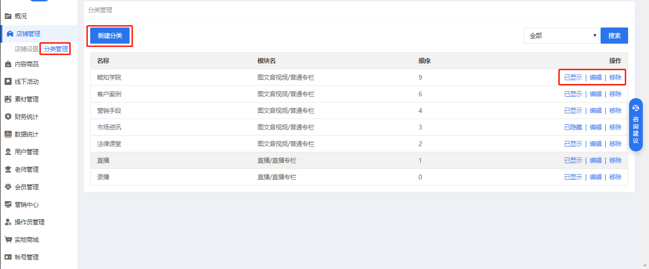This screenshot has width=649, height=269.
Task: Edit the 客户案例 category
Action: point(595,94)
